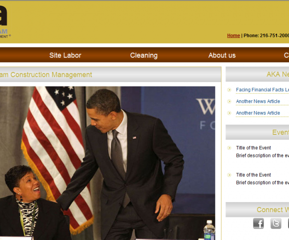The width and height of the screenshot is (289, 240).
Task: Click second Brief description of the event
Action: pyautogui.click(x=263, y=182)
